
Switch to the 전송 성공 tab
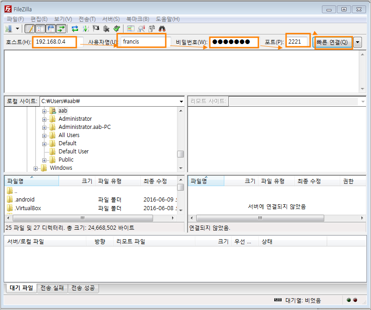83,288
